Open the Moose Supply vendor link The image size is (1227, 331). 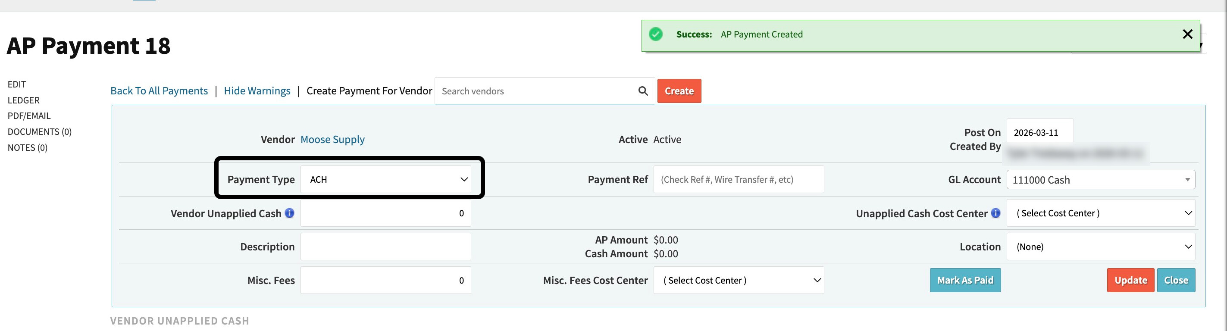click(x=332, y=140)
